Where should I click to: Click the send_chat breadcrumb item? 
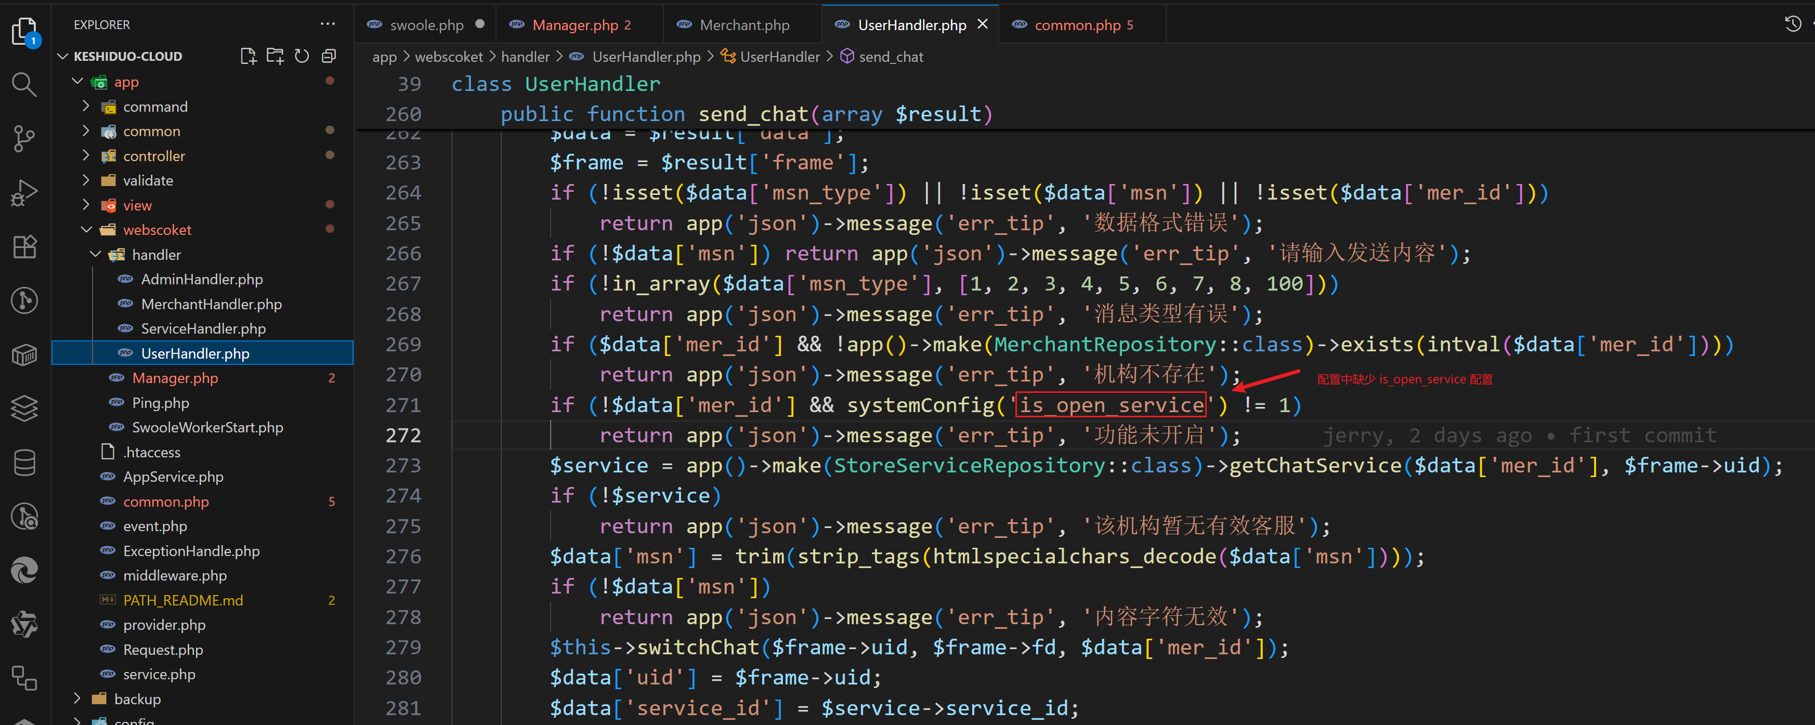click(x=891, y=57)
